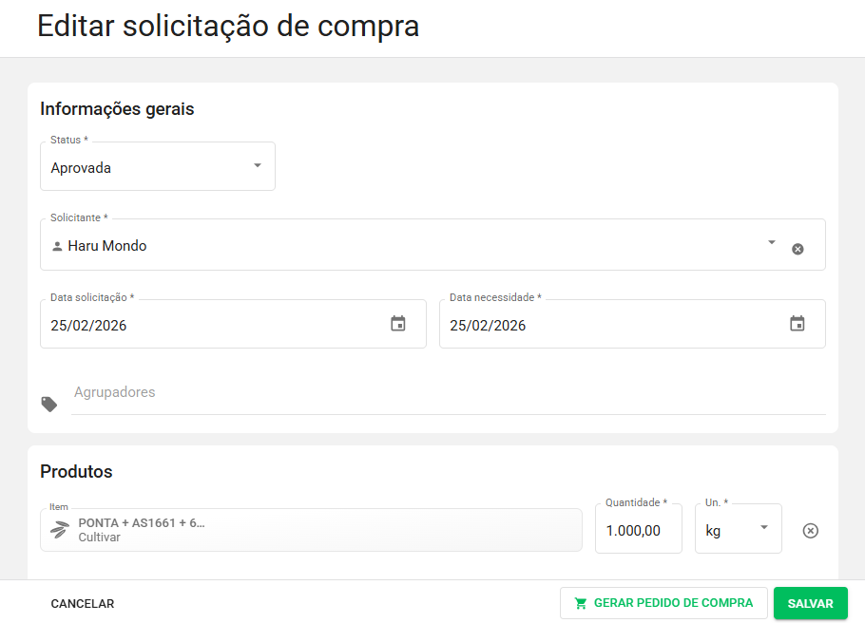Remove the PONTA product row
The height and width of the screenshot is (623, 865).
[x=810, y=531]
